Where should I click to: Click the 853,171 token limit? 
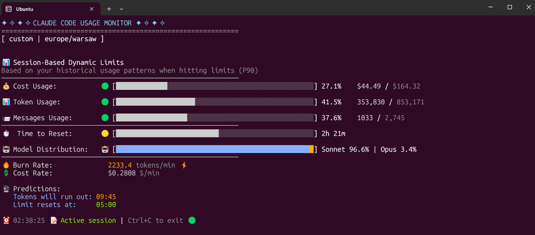pos(411,102)
